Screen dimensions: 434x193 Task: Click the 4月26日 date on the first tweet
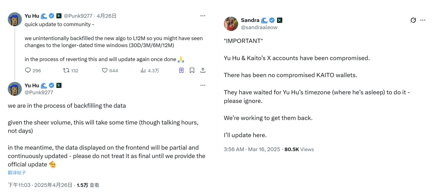107,16
